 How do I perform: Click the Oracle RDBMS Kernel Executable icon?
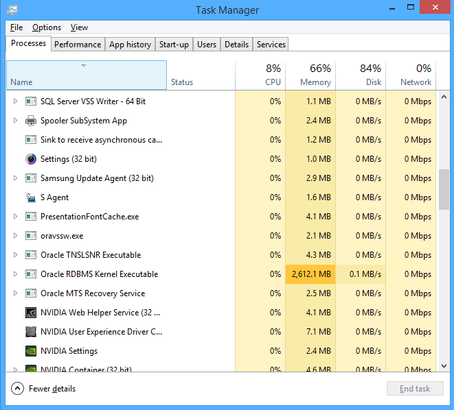coord(31,274)
